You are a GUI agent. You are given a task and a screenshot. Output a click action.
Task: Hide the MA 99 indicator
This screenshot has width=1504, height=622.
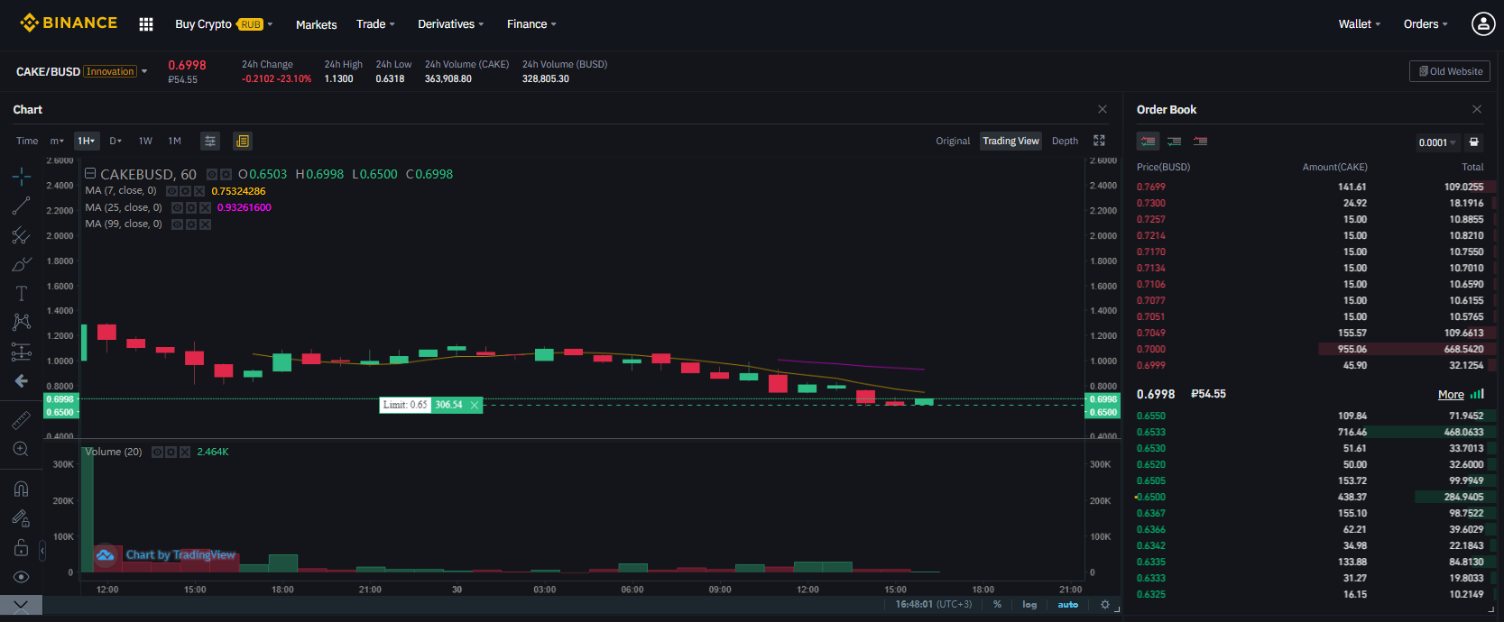coord(178,224)
